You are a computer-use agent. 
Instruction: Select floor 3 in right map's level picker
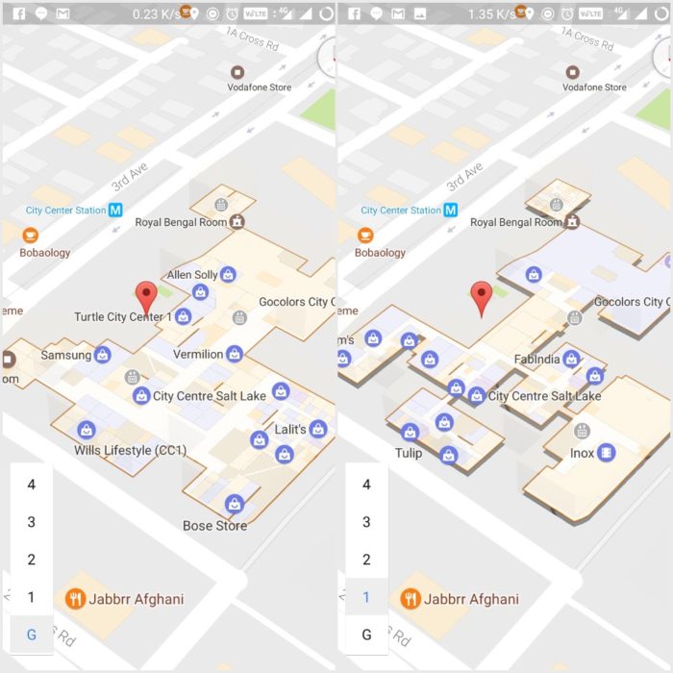(x=366, y=522)
